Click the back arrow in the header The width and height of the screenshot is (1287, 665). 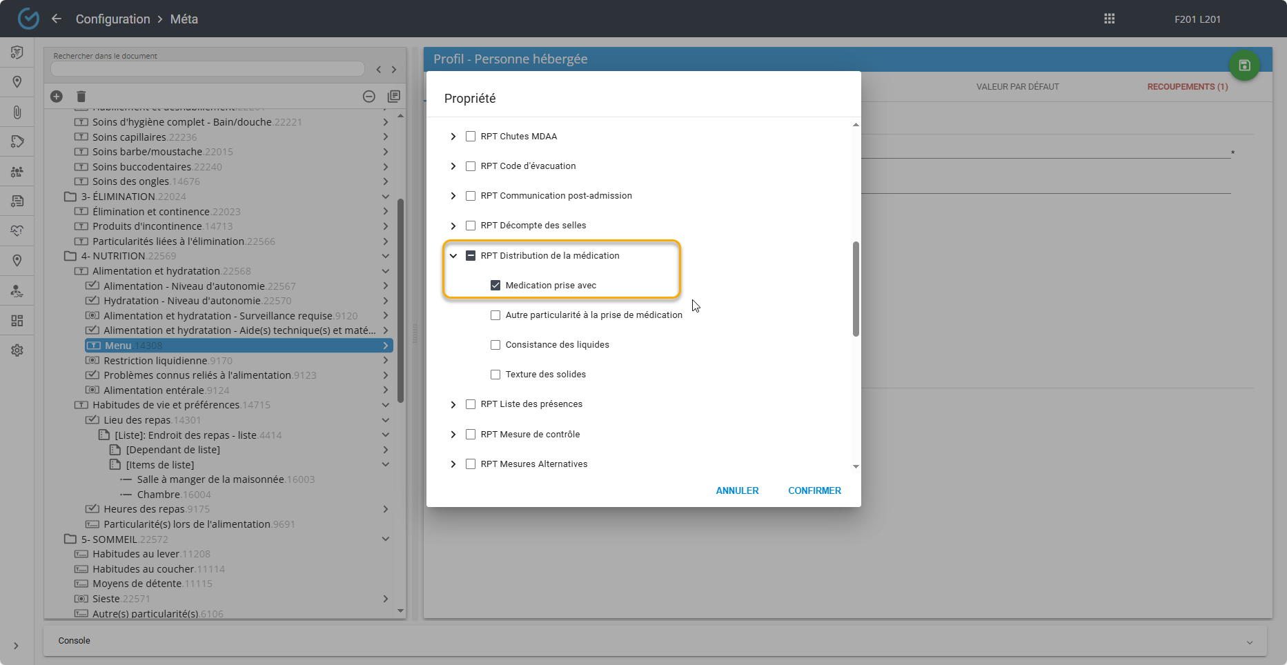[57, 19]
